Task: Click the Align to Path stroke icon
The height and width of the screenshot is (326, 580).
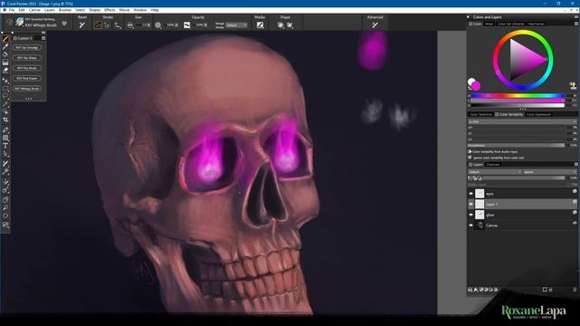Action: click(117, 25)
